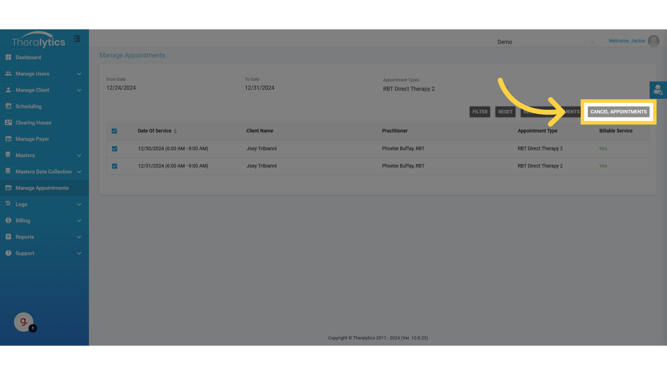
Task: Uncheck the select-all header checkbox
Action: (114, 131)
